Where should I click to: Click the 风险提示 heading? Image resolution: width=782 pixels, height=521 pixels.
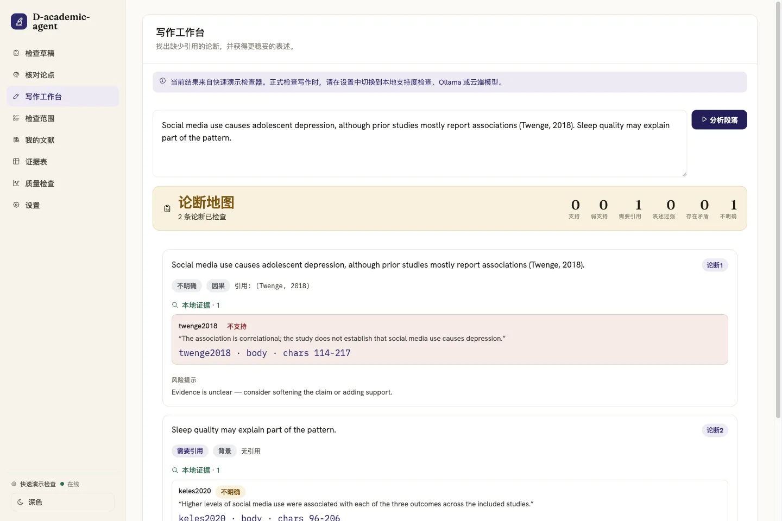(x=184, y=380)
